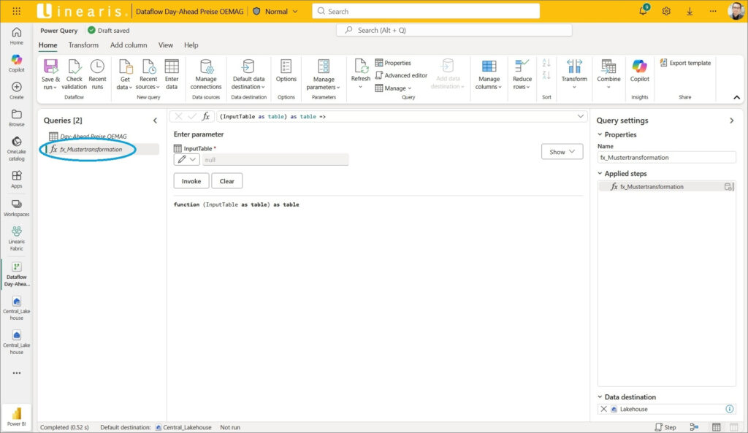Click the Copilot ribbon icon

click(x=640, y=67)
